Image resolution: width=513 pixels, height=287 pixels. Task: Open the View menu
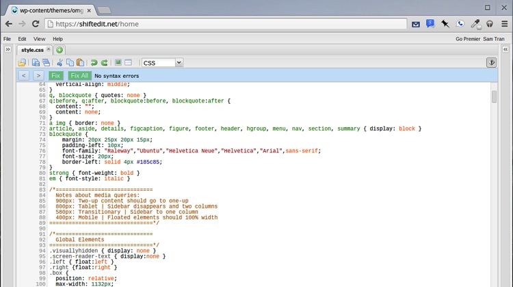(39, 39)
